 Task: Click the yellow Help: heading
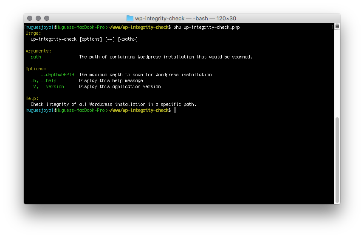(x=32, y=98)
